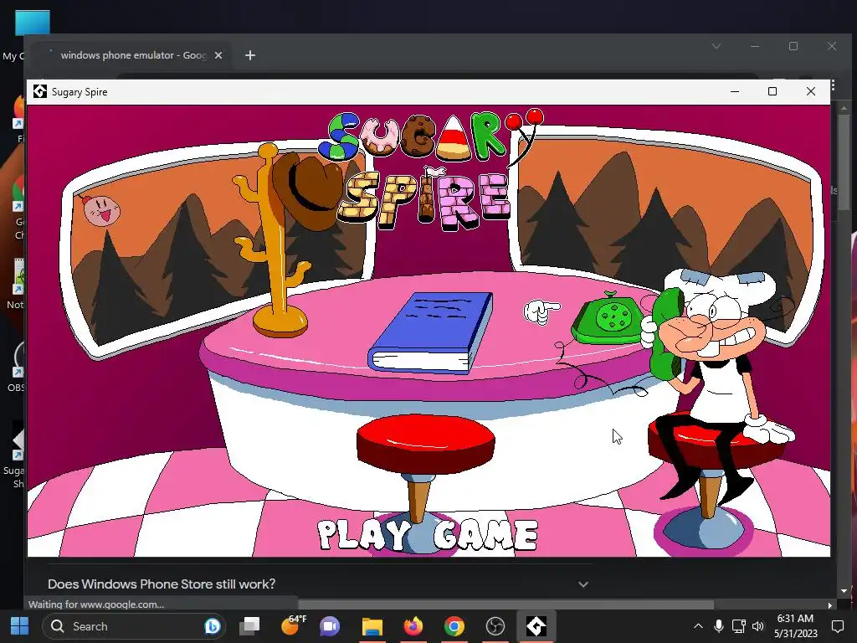Viewport: 857px width, 643px height.
Task: Open the clock showing 6:31 AM
Action: [795, 626]
